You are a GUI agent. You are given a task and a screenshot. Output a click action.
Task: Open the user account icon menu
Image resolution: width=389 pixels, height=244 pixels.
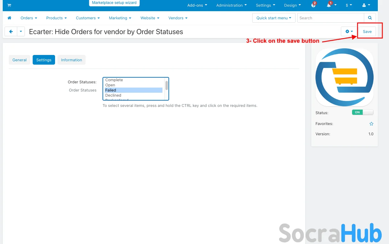tap(366, 5)
